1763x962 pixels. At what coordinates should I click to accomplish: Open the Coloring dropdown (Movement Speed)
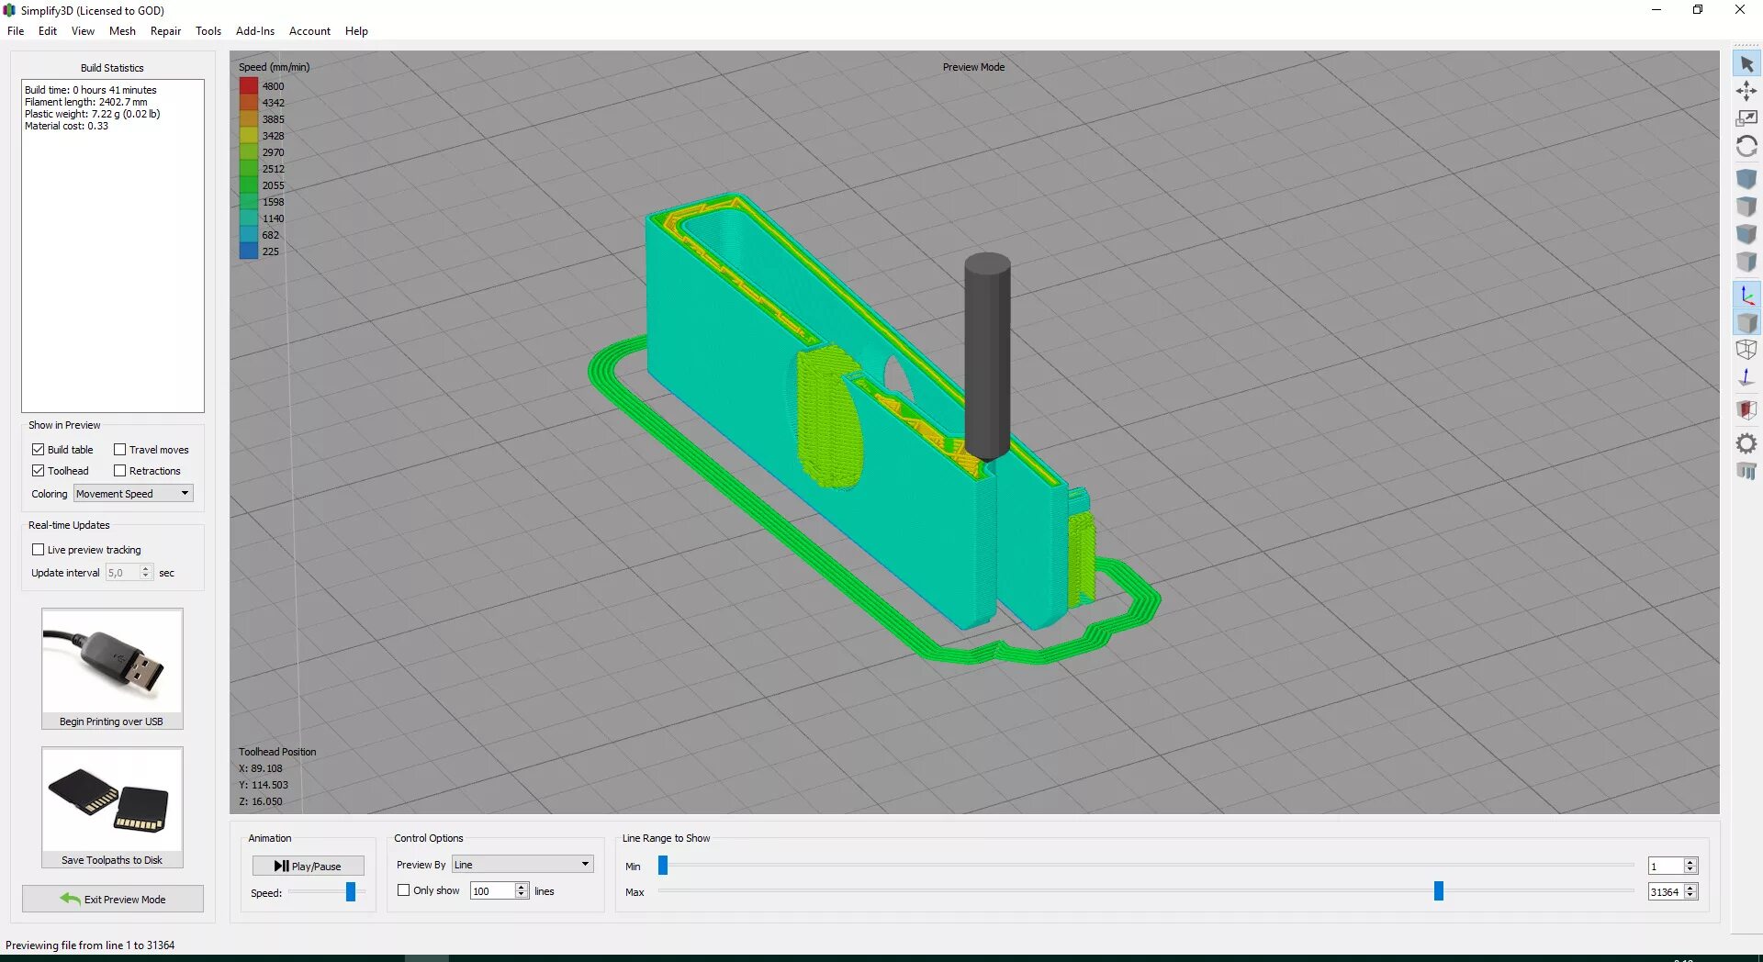coord(133,493)
